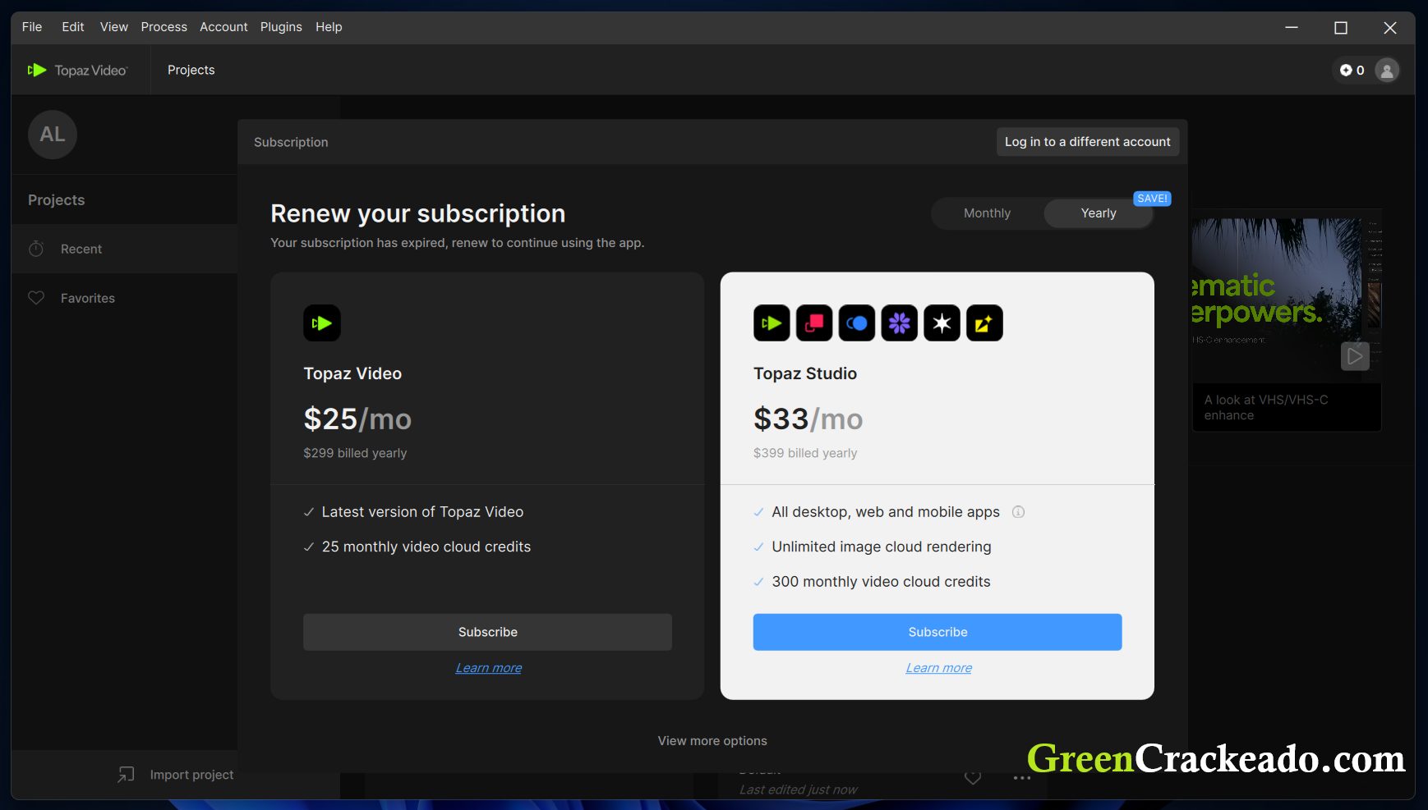1428x810 pixels.
Task: Open Learn more under Topaz Video
Action: pos(488,668)
